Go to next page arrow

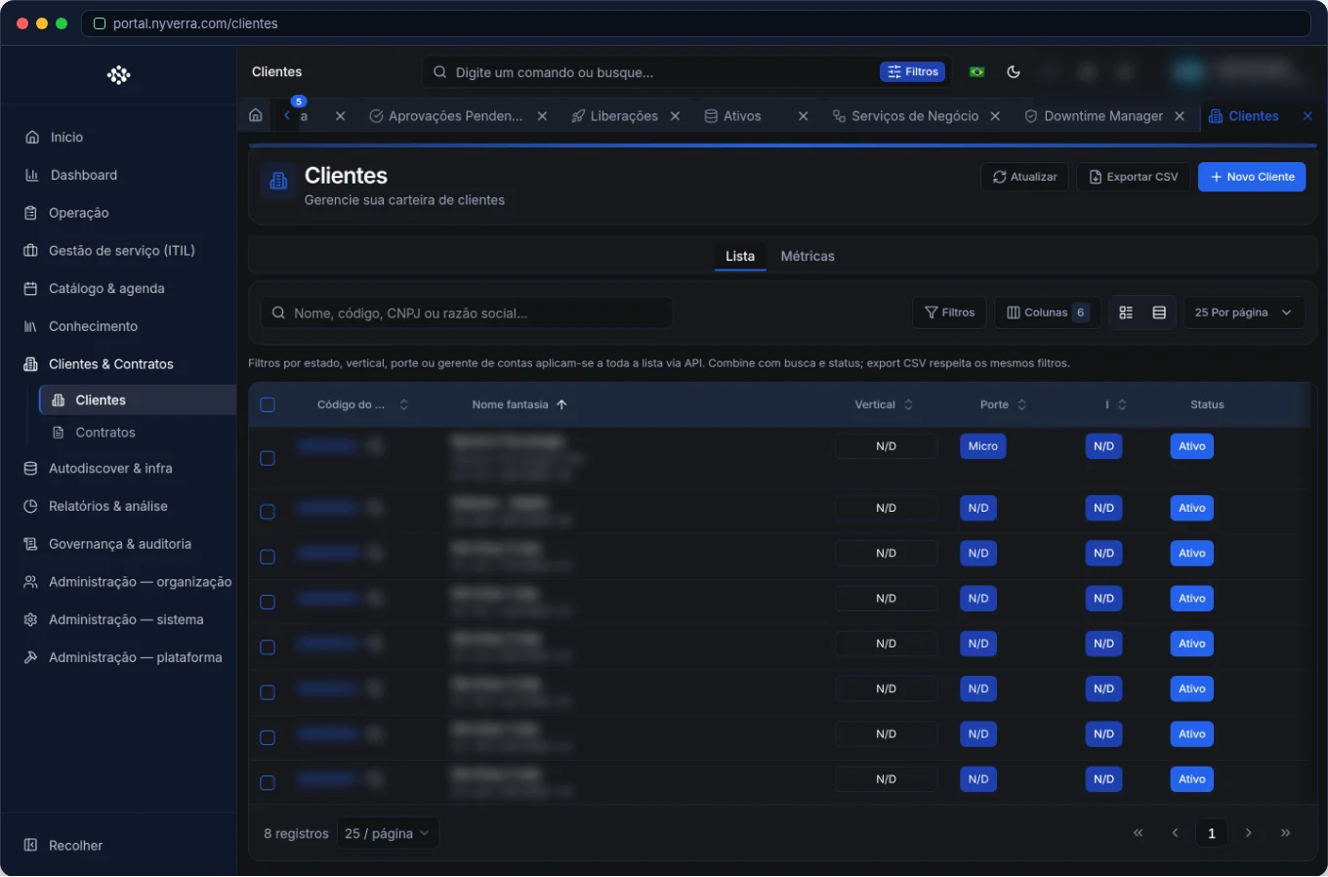[x=1248, y=833]
